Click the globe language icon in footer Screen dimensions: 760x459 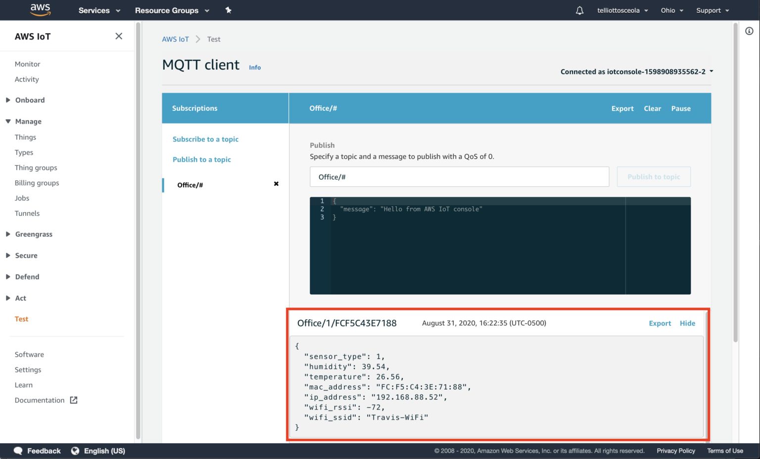(x=75, y=451)
